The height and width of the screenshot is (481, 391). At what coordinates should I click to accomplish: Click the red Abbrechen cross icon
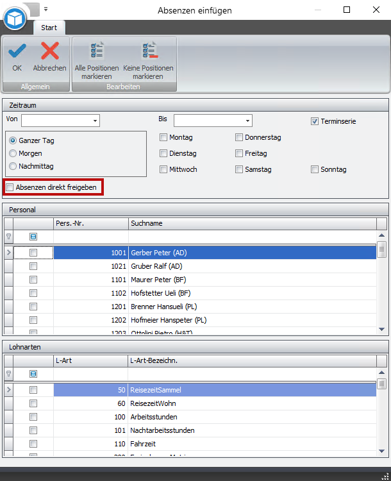(49, 51)
